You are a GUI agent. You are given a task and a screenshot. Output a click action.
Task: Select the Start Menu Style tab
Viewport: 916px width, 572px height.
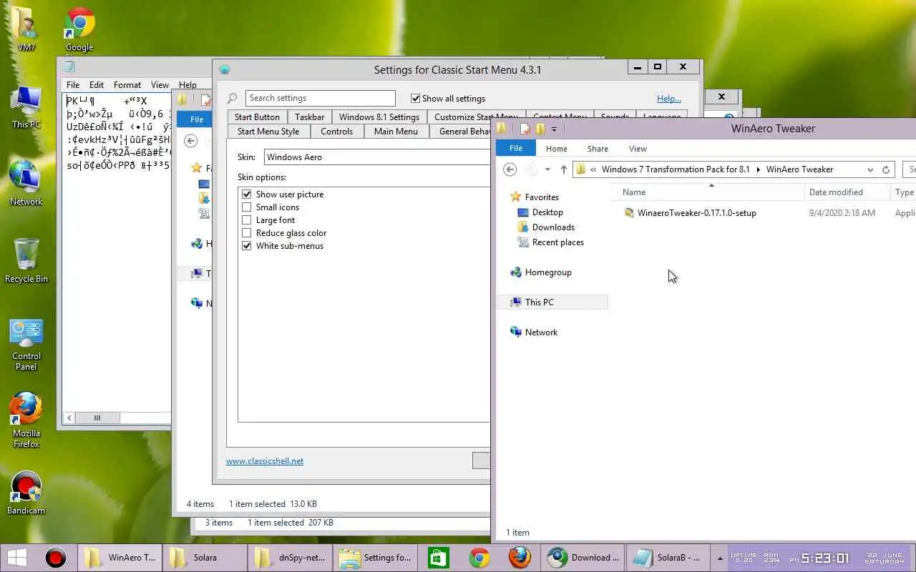[x=268, y=132]
